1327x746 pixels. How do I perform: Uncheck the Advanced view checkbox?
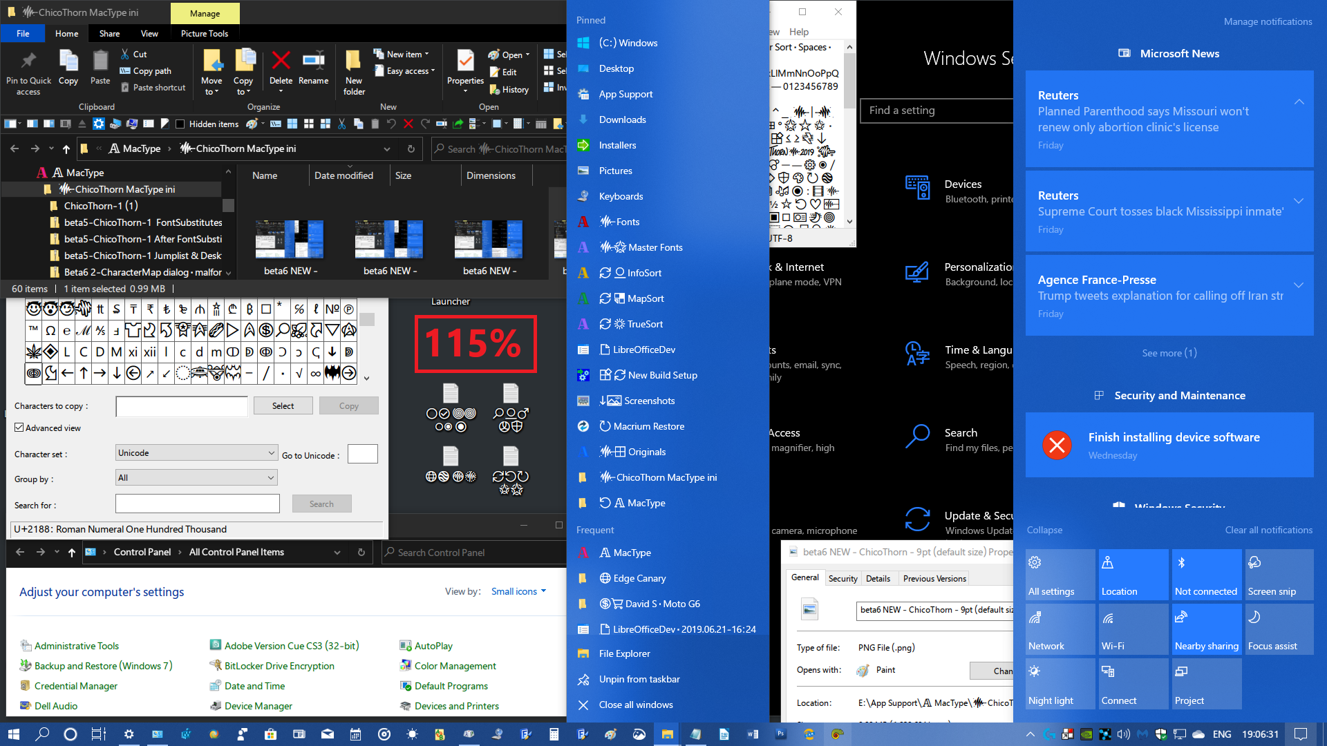coord(19,428)
